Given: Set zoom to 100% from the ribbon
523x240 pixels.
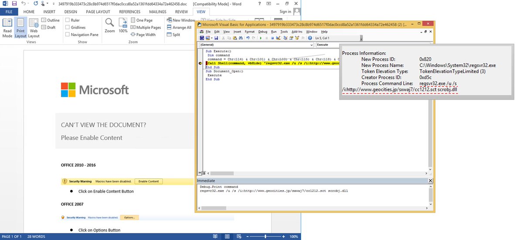Looking at the screenshot, I should click(x=123, y=25).
